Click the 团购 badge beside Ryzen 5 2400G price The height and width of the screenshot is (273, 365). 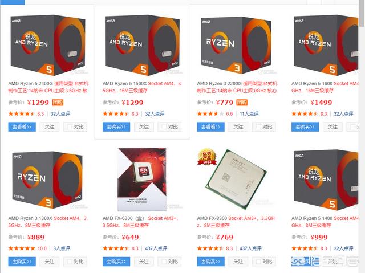(x=58, y=103)
